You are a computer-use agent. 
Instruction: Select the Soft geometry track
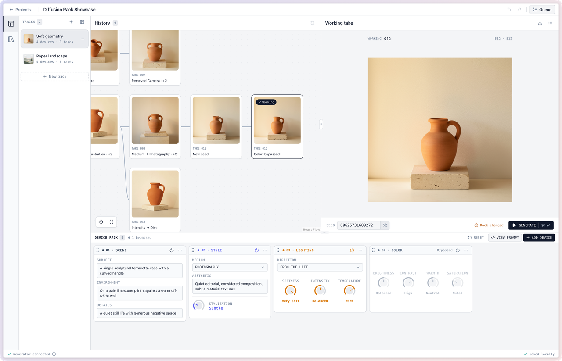[54, 39]
